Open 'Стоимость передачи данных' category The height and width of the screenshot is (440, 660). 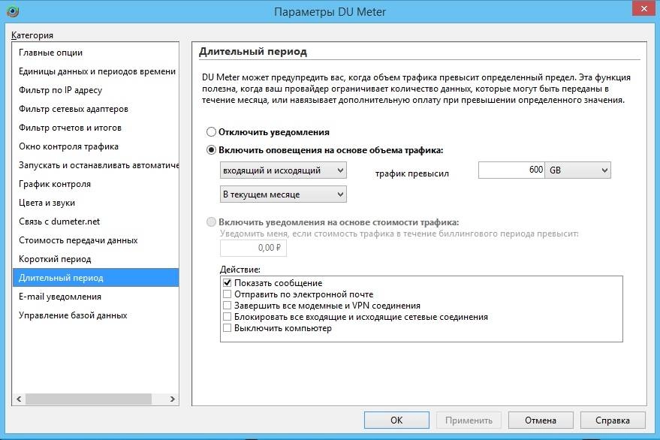click(96, 240)
